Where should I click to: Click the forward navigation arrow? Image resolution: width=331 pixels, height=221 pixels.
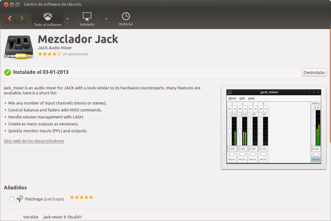tap(21, 18)
